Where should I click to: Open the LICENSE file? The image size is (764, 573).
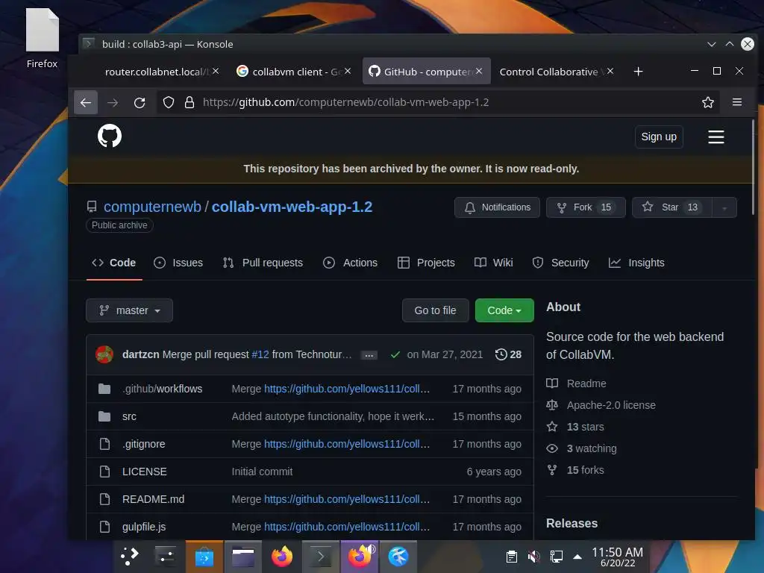click(x=144, y=472)
